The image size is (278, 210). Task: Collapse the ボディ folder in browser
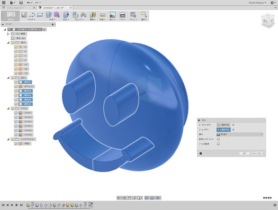pos(8,78)
